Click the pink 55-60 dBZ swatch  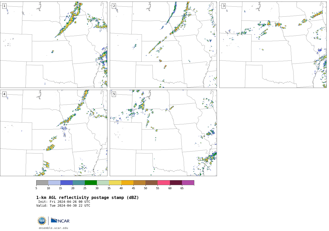tap(164, 183)
